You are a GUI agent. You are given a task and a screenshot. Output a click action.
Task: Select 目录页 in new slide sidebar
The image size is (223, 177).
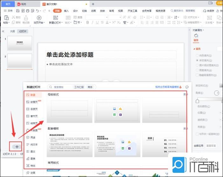[32, 109]
